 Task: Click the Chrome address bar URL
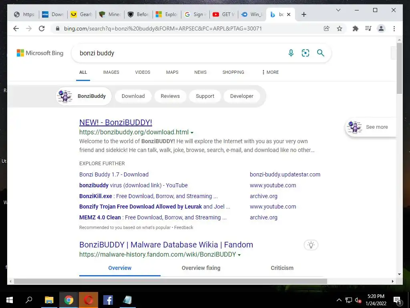coord(163,28)
